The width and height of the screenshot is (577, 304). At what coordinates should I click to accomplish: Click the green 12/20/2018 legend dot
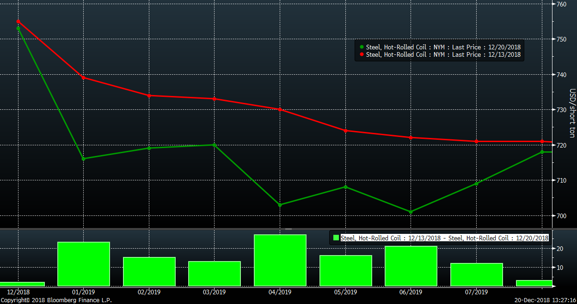point(361,47)
